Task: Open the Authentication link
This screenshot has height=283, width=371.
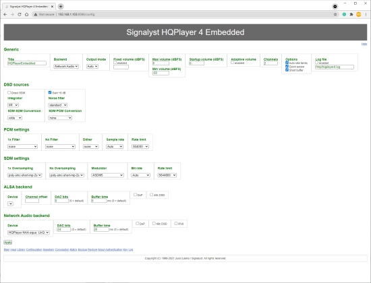Action: [x=114, y=250]
